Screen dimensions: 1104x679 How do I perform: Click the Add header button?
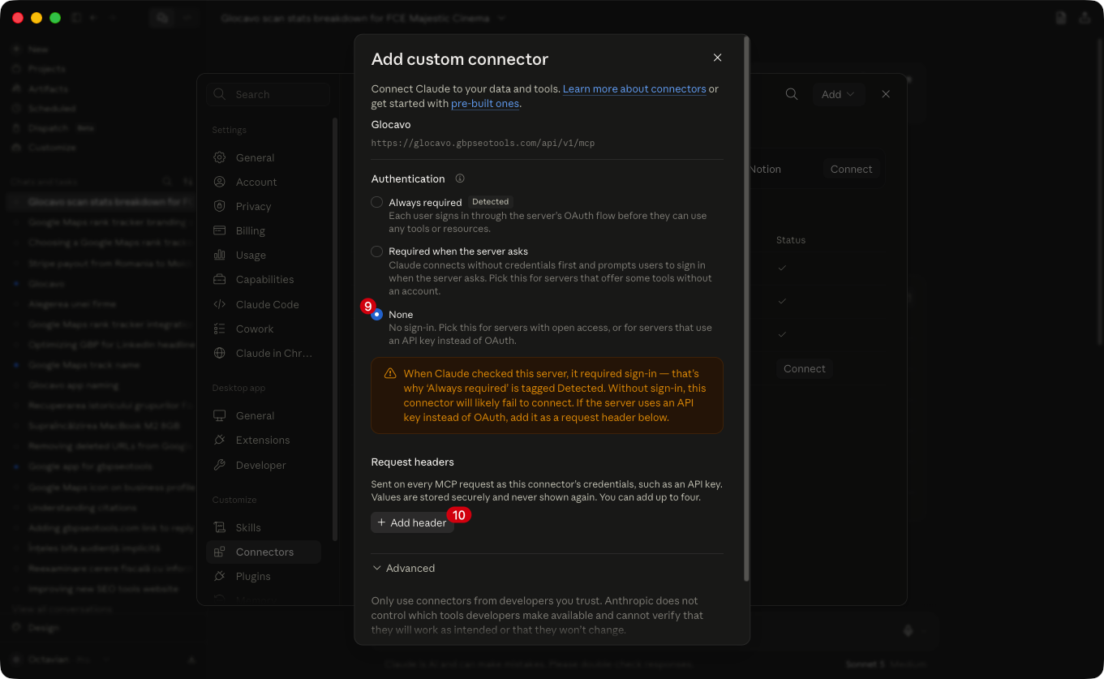click(x=412, y=522)
